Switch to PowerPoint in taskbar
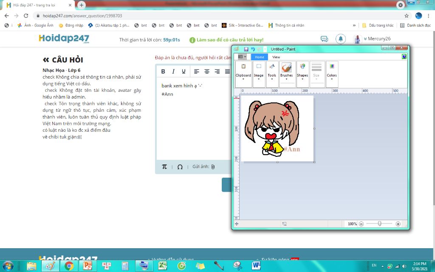Image resolution: width=435 pixels, height=272 pixels. coord(88,266)
